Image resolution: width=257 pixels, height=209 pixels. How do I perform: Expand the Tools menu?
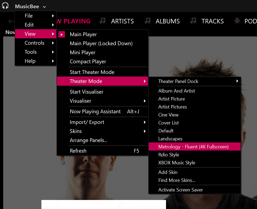point(36,52)
